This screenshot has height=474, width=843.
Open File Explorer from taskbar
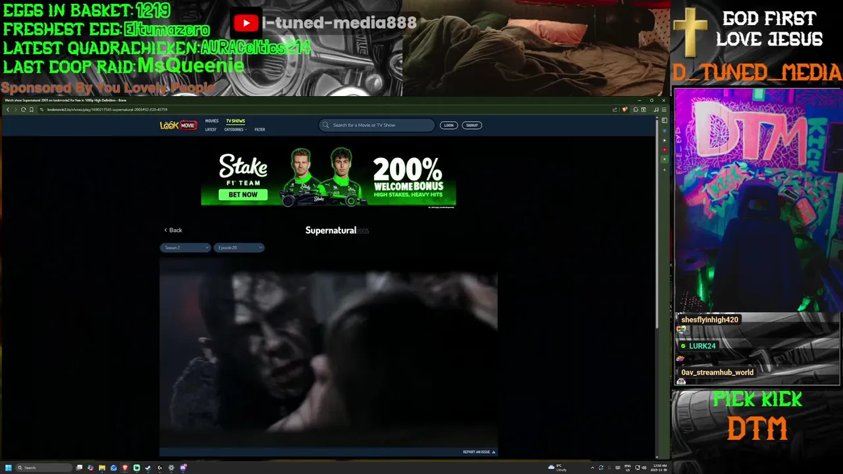pyautogui.click(x=102, y=467)
